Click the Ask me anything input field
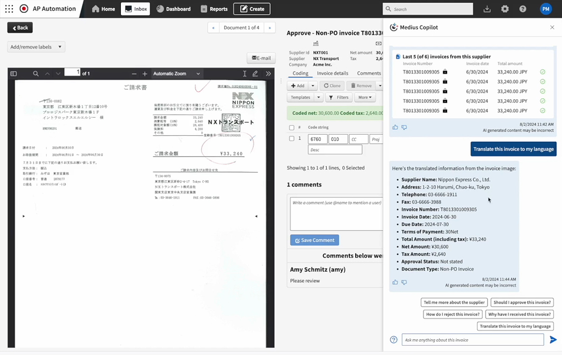The width and height of the screenshot is (562, 355). coord(472,340)
